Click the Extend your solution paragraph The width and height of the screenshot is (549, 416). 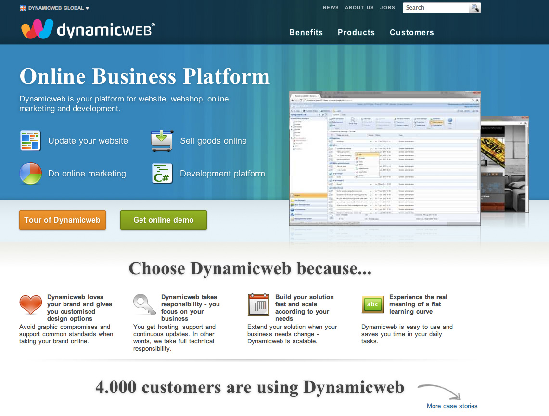[x=292, y=334]
